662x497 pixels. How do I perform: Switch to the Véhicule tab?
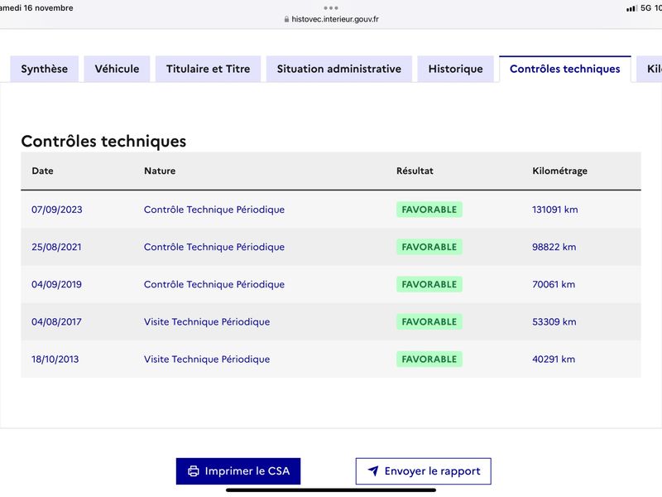tap(117, 69)
